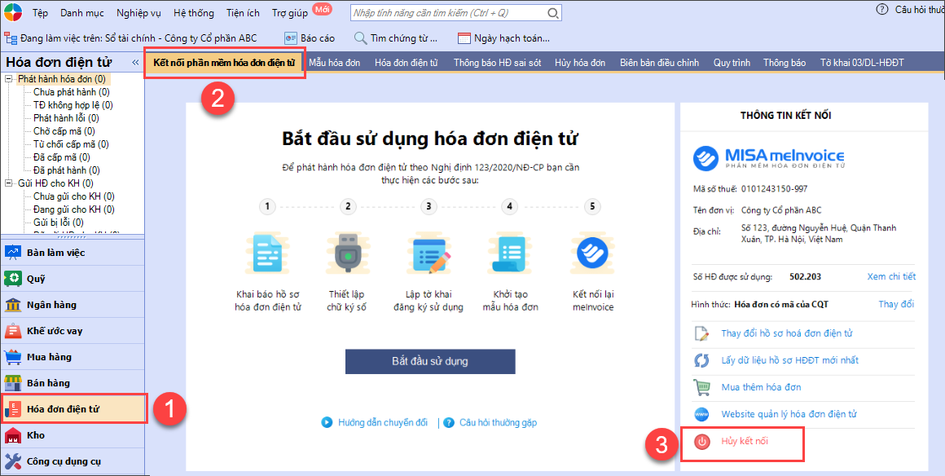Collapse the Hóa đơn điện tử side panel
Viewport: 945px width, 476px height.
[x=135, y=62]
